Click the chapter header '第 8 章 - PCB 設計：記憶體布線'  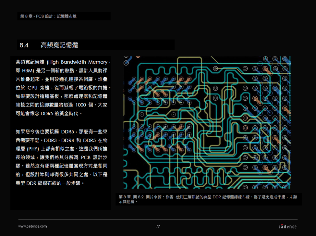48,16
